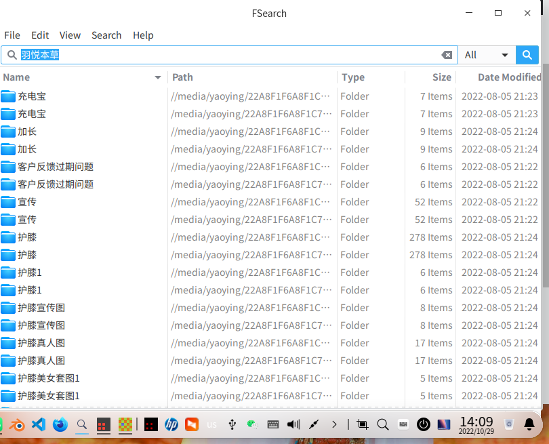The image size is (549, 444).
Task: Open the volume control icon in the tray
Action: pos(293,424)
